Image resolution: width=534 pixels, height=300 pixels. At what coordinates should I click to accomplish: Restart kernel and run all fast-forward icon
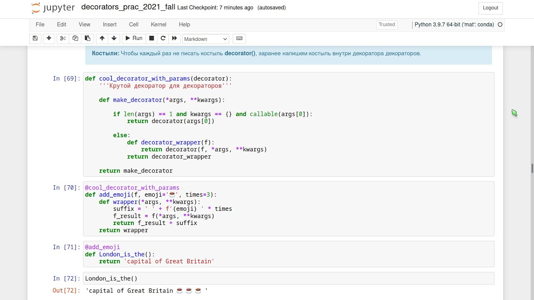pos(175,38)
